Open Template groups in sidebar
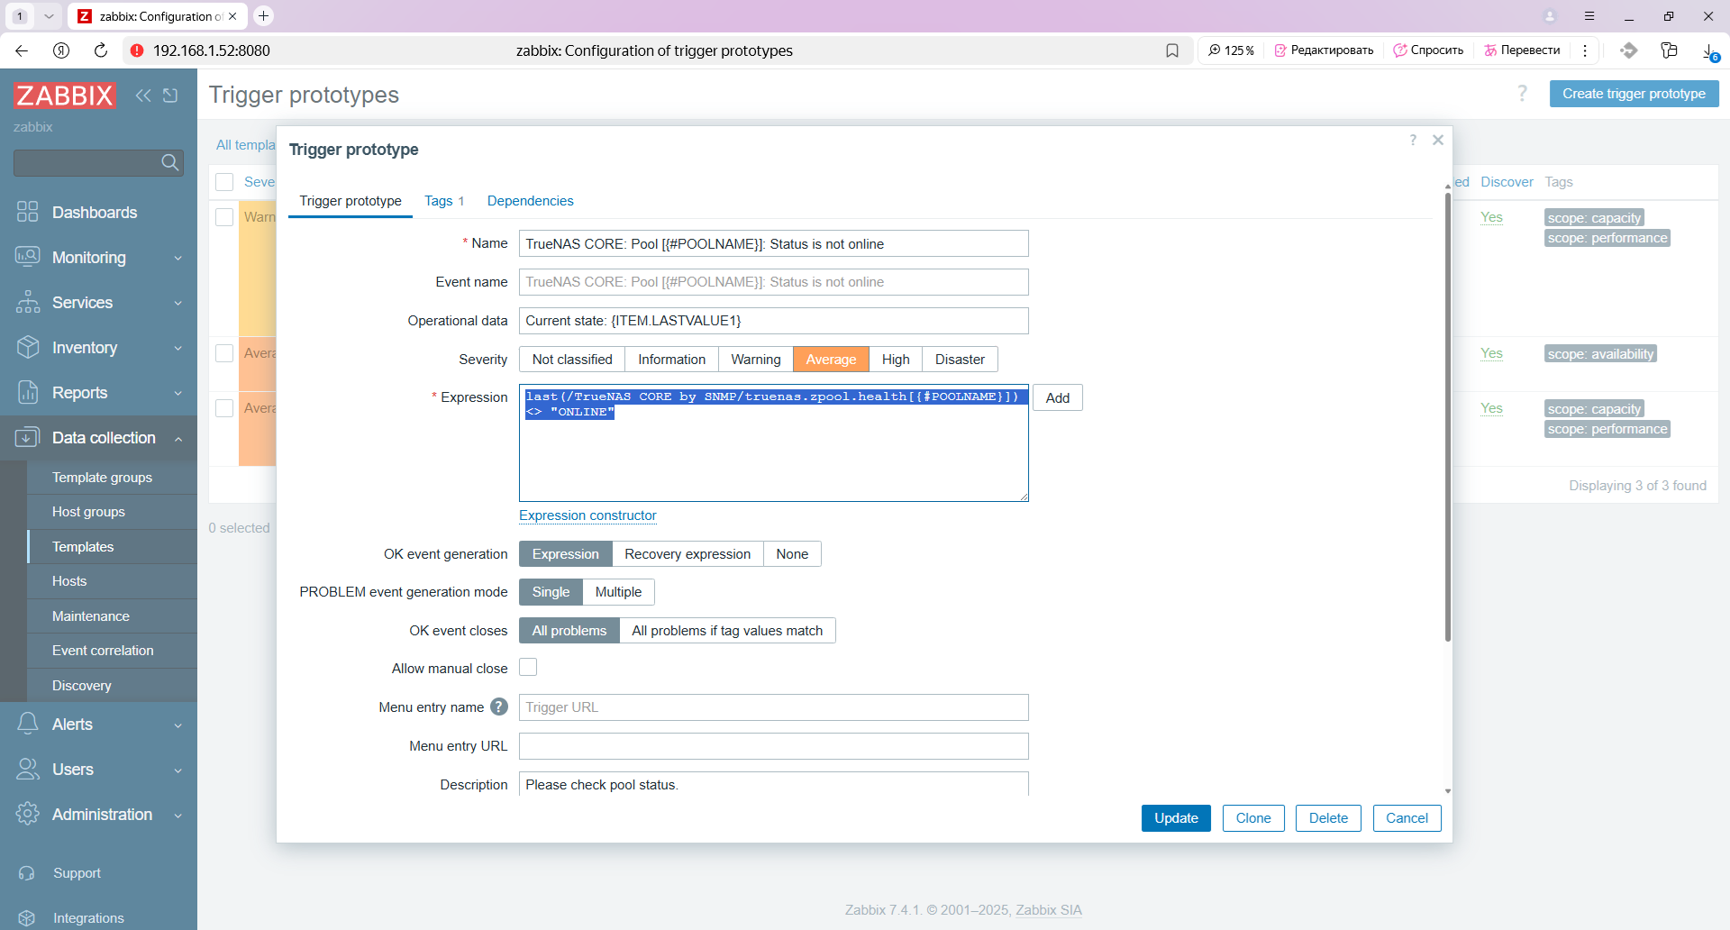This screenshot has width=1730, height=930. pos(102,478)
